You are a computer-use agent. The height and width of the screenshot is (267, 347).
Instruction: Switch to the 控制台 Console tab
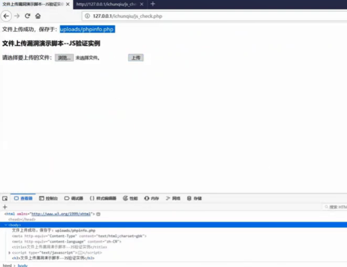49,198
